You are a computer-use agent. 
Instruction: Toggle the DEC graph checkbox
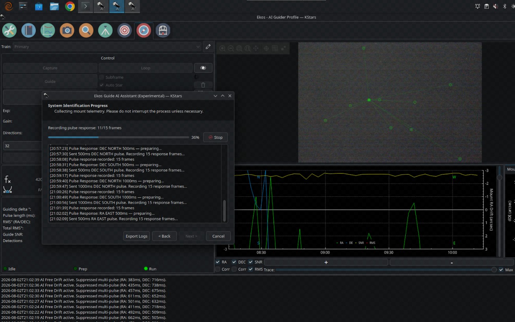click(x=234, y=262)
